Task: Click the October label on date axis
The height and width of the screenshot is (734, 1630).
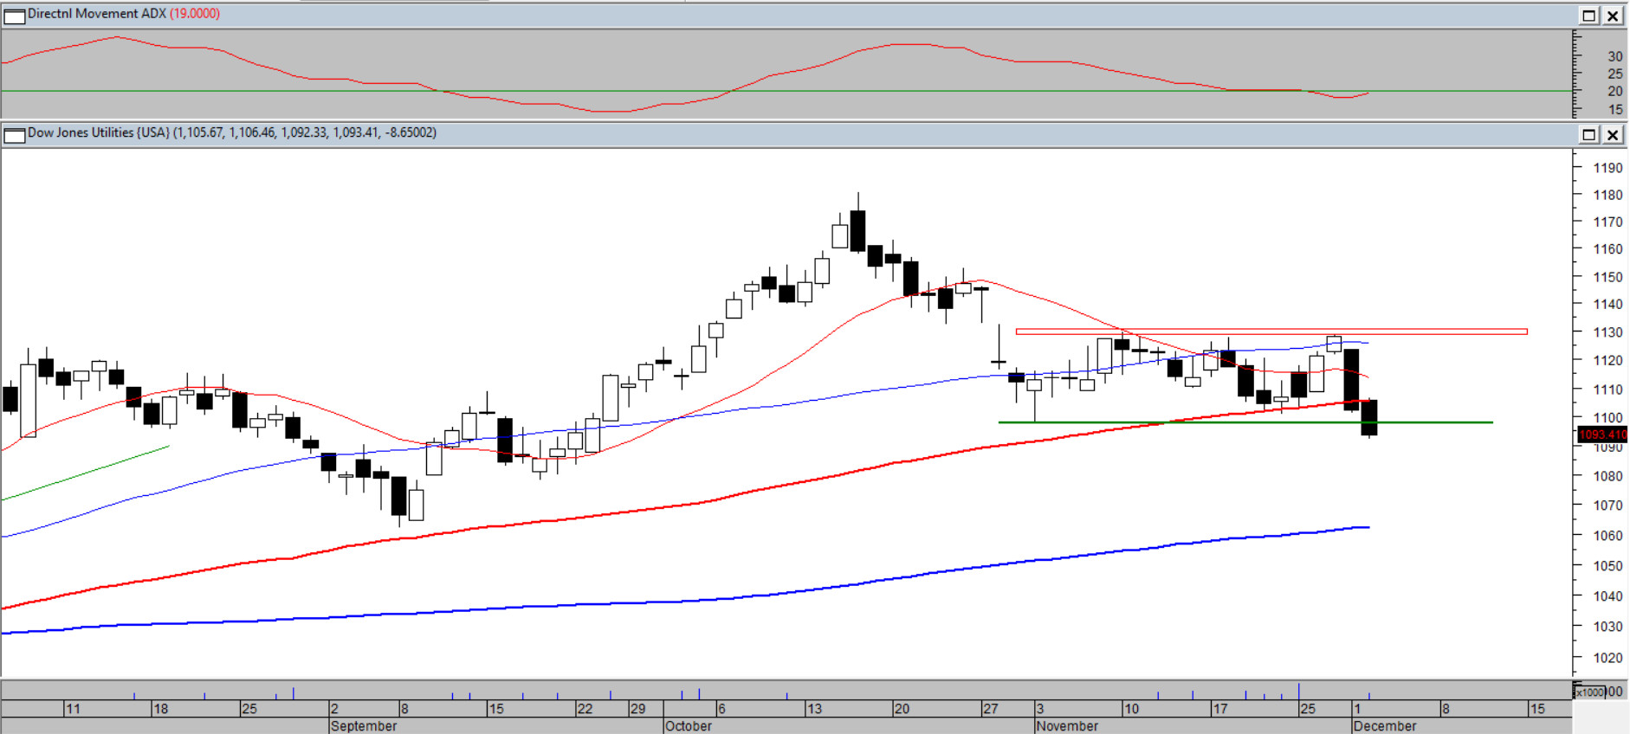Action: point(689,726)
